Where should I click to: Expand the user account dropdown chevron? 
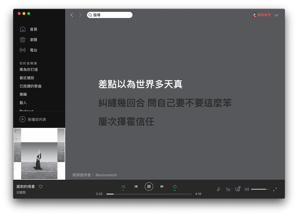[276, 15]
